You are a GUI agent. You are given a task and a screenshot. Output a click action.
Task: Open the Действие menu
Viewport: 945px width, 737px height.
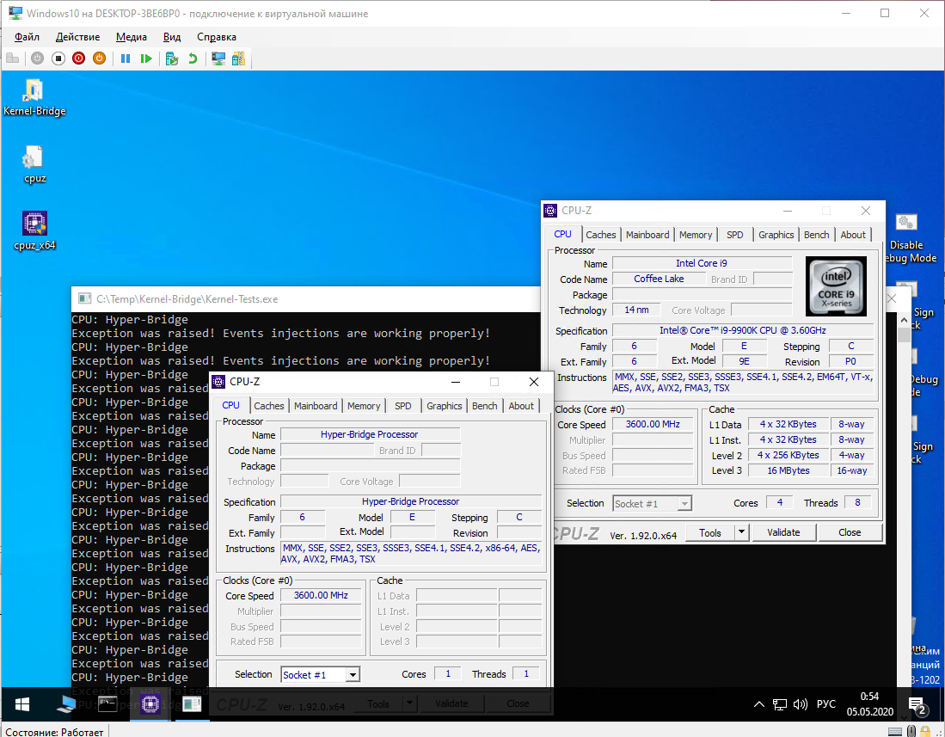tap(77, 37)
